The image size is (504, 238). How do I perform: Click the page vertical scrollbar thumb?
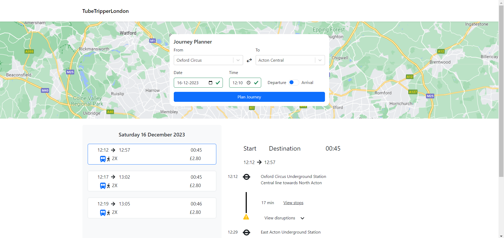(501, 89)
